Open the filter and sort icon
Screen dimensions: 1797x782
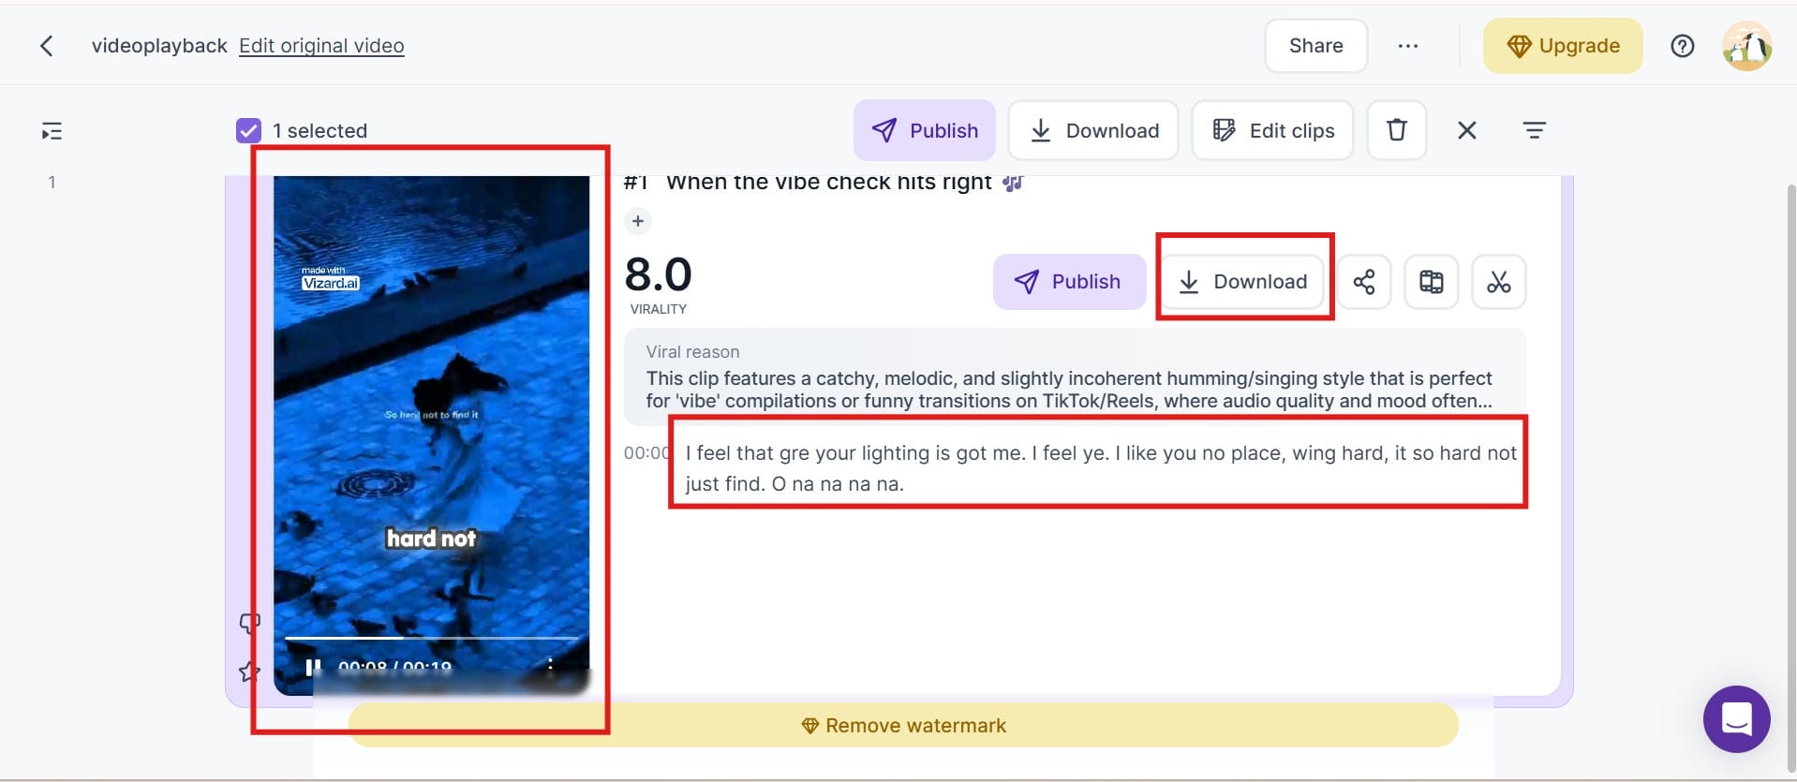[x=1534, y=130]
